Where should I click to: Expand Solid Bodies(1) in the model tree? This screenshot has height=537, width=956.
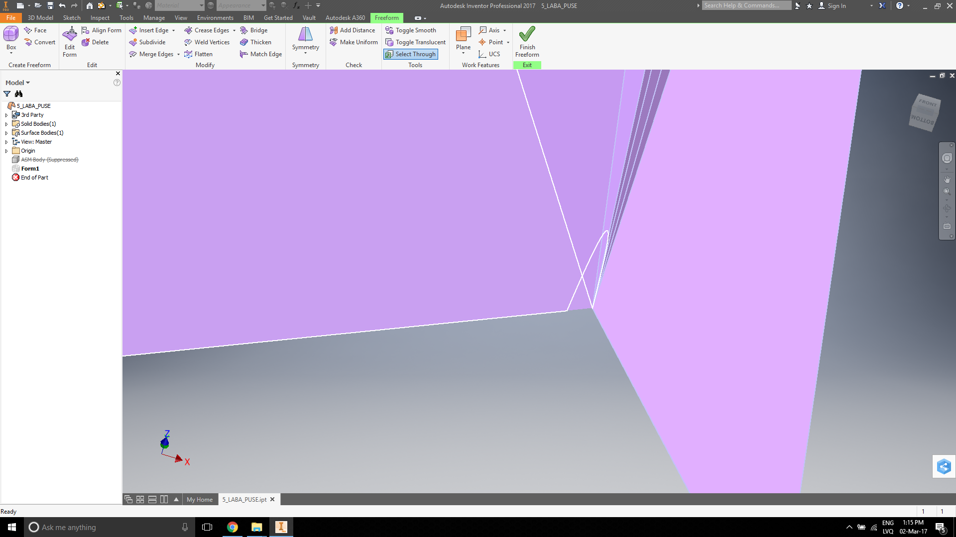pos(6,123)
